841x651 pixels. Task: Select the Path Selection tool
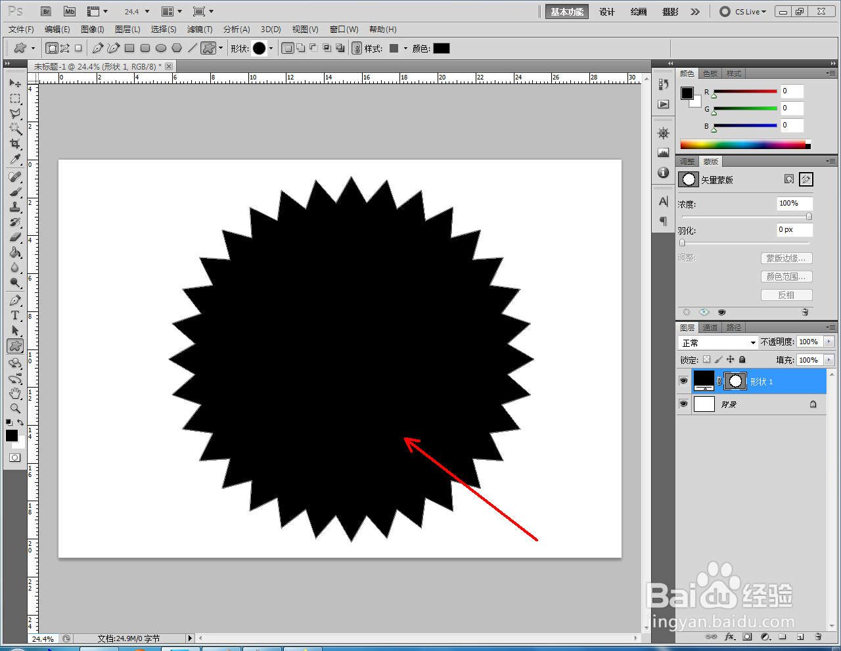(x=15, y=330)
